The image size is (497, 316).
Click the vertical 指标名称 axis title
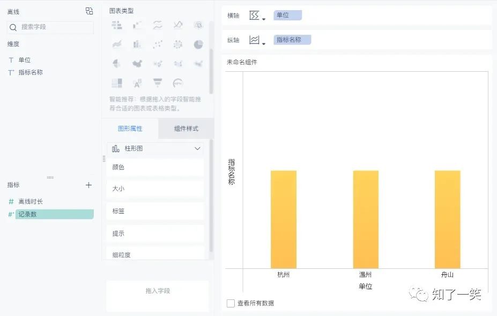coord(232,172)
